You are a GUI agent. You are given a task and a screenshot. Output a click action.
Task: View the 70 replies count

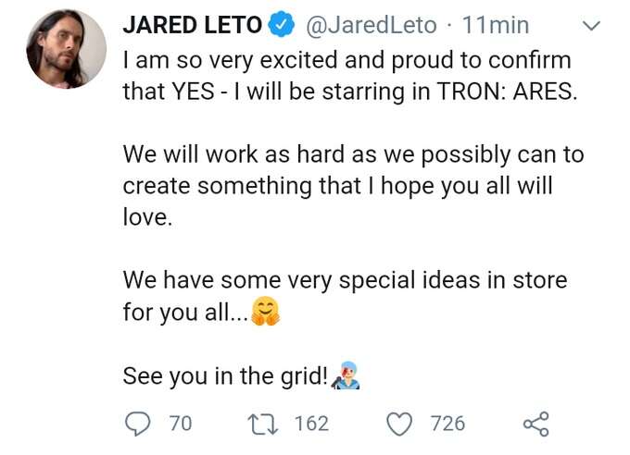coord(181,424)
